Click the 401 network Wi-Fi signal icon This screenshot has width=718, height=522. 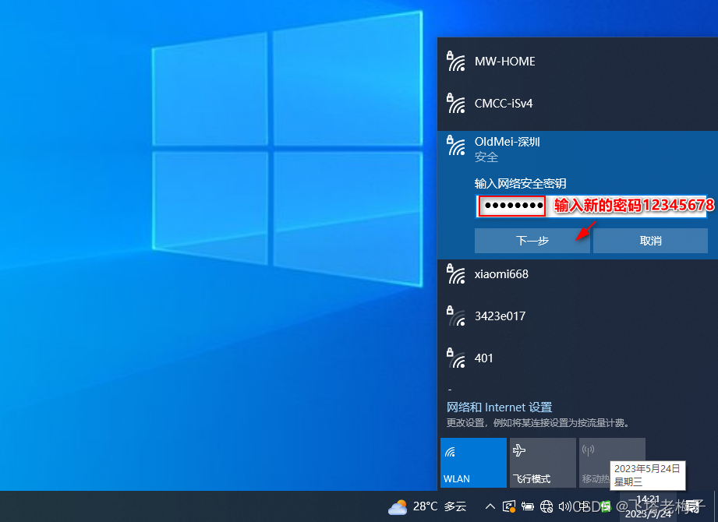pos(455,358)
